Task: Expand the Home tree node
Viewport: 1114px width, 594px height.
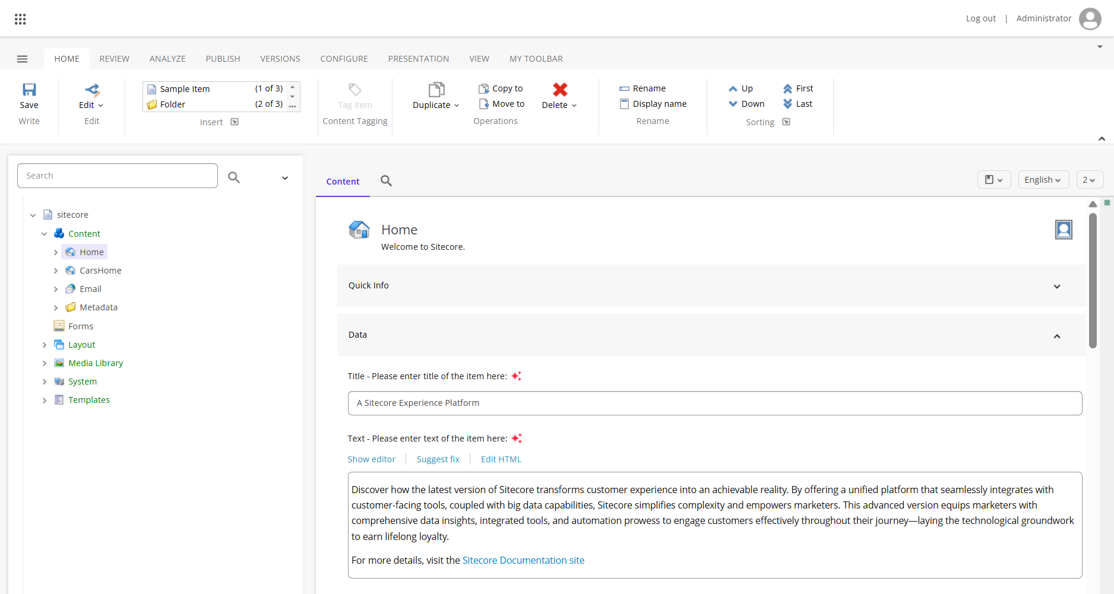Action: [x=55, y=252]
